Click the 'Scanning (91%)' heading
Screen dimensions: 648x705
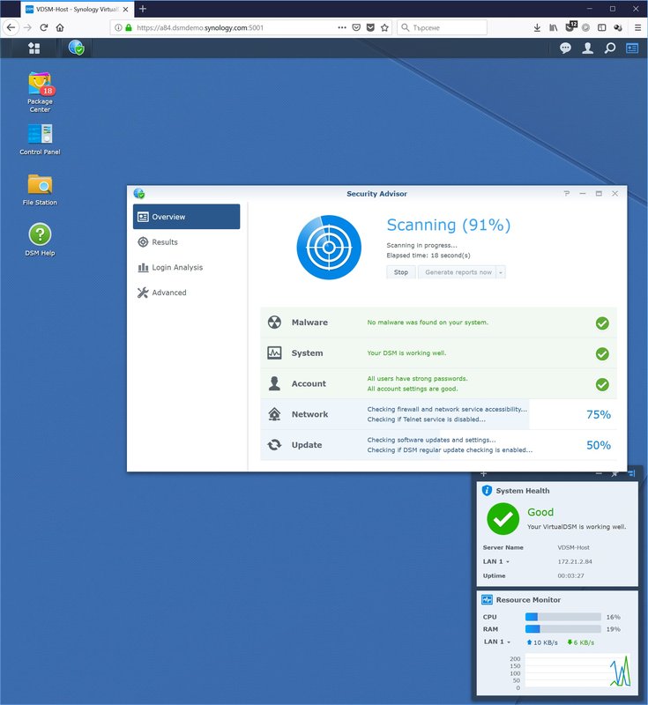[x=449, y=225]
